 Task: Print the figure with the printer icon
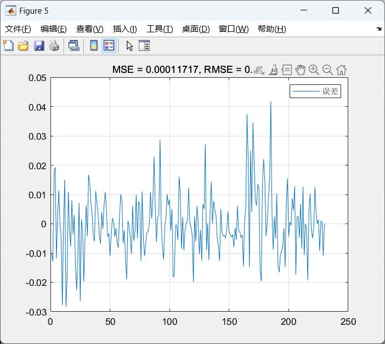54,46
